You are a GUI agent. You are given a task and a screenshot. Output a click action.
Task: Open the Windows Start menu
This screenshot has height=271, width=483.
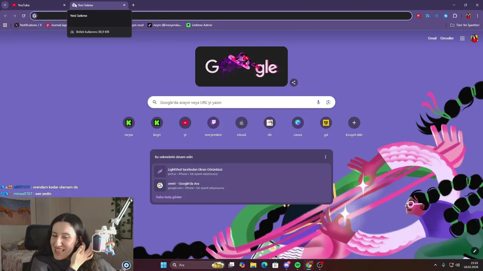pyautogui.click(x=163, y=265)
